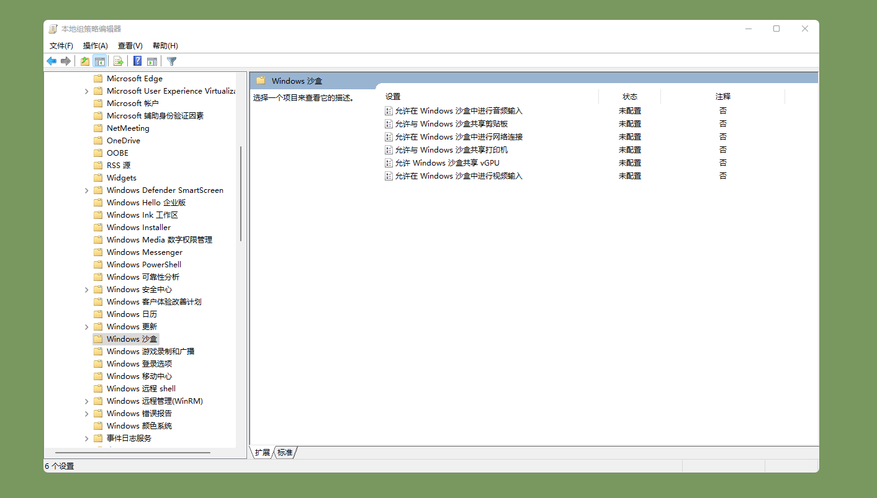Open the 操作(A) menu

coord(96,46)
